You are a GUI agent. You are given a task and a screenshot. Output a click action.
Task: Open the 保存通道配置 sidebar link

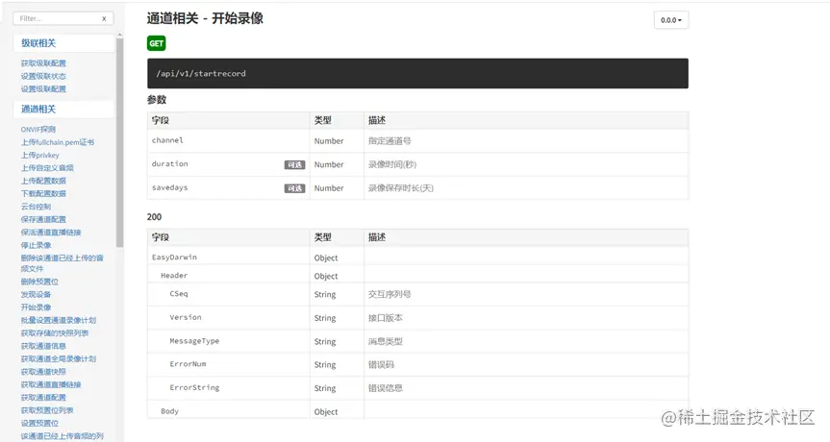pyautogui.click(x=43, y=219)
